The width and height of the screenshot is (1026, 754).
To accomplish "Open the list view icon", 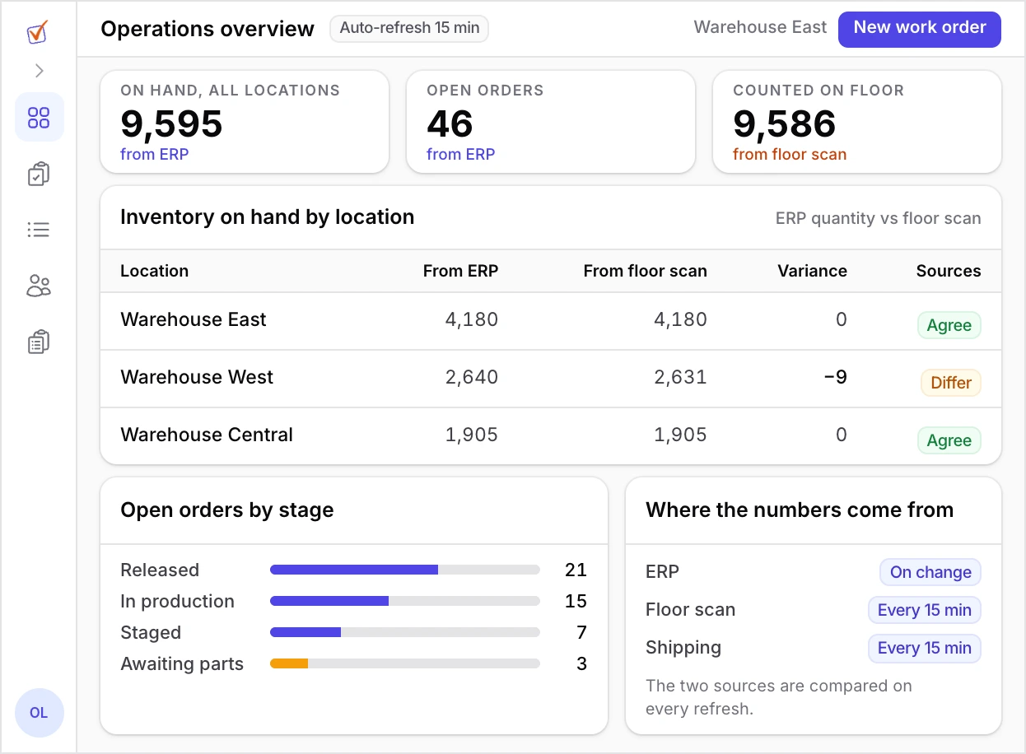I will pos(40,230).
